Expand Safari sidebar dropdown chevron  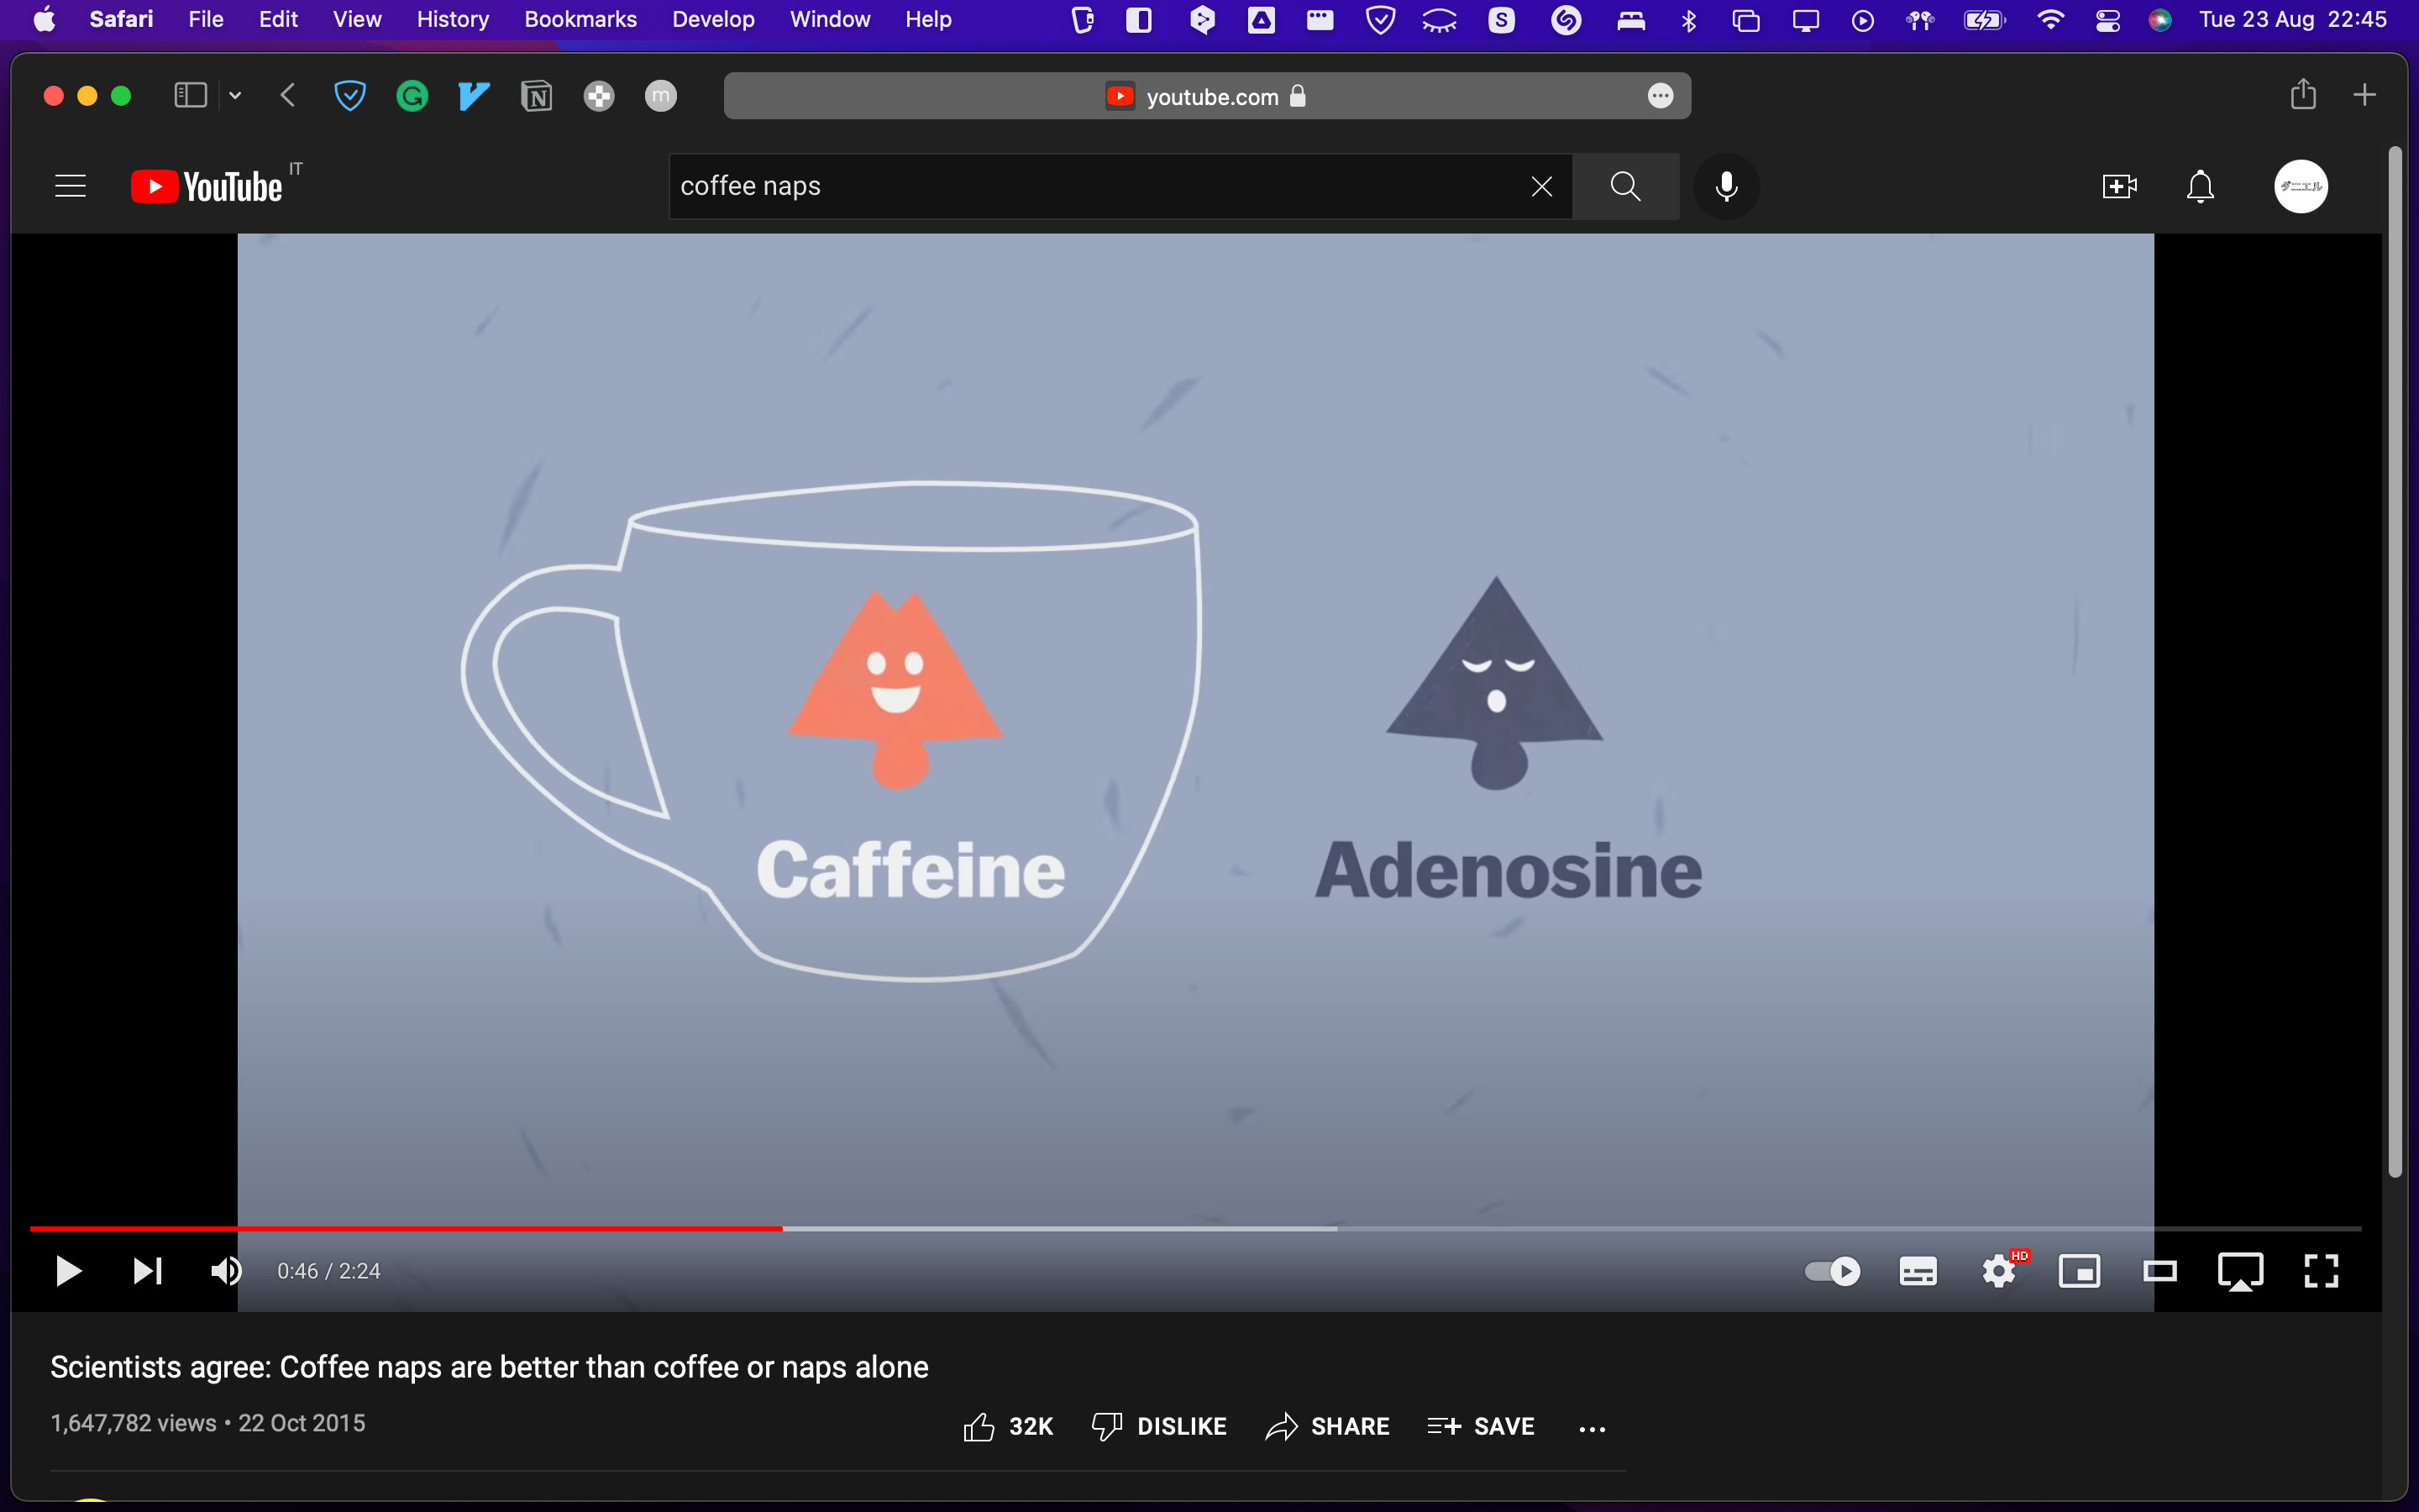tap(235, 96)
